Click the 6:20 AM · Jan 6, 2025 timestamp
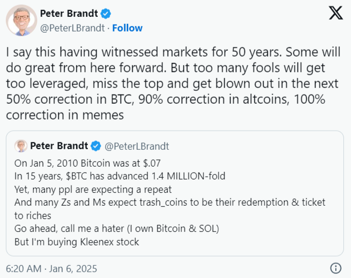The image size is (351, 278). point(51,269)
